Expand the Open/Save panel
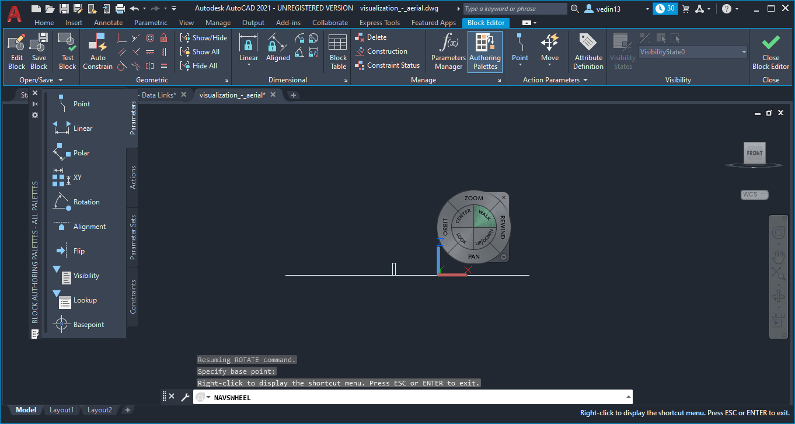 [41, 80]
